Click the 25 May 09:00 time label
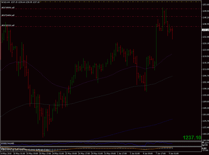209x155 pixels. click(71, 154)
